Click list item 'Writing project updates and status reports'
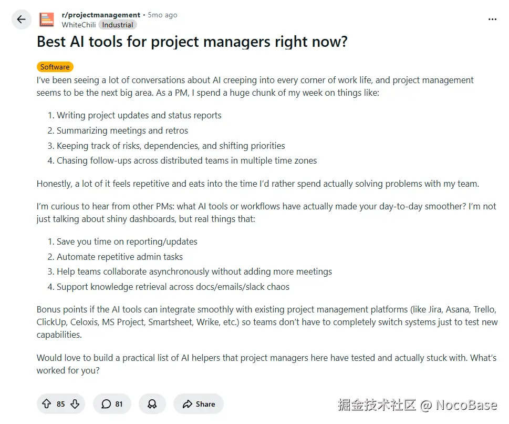Image resolution: width=509 pixels, height=424 pixels. (139, 115)
